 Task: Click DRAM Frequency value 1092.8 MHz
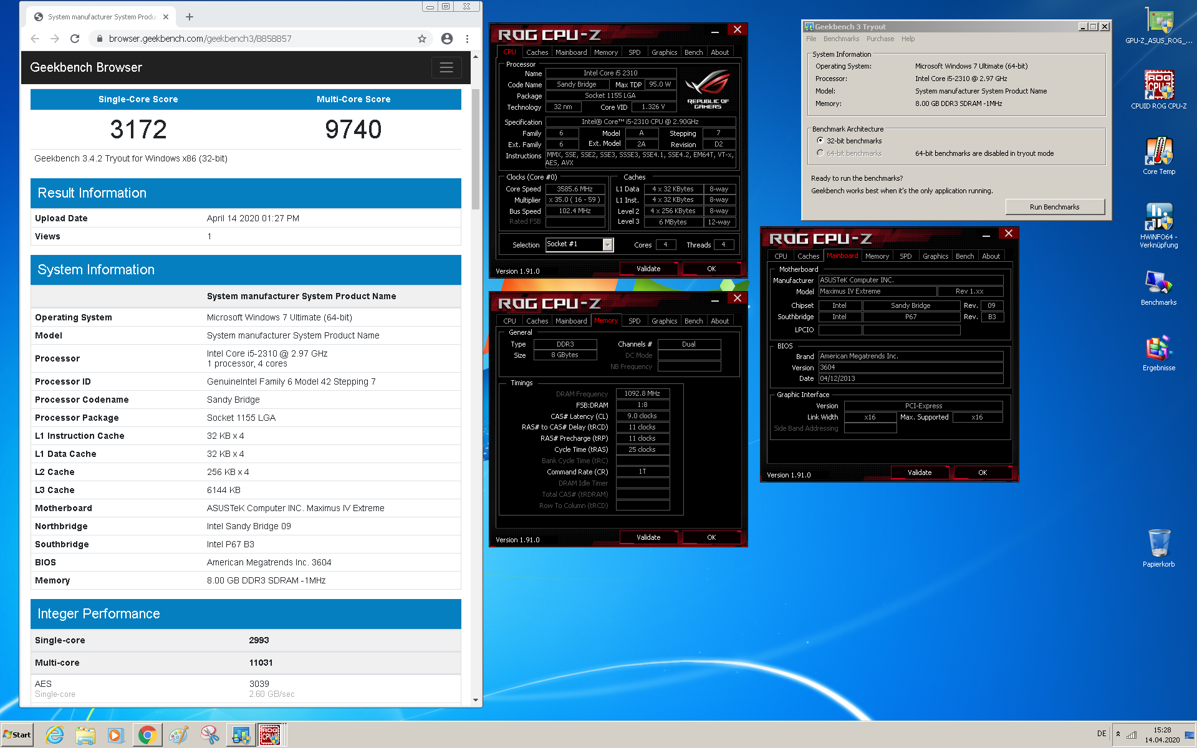click(x=643, y=394)
